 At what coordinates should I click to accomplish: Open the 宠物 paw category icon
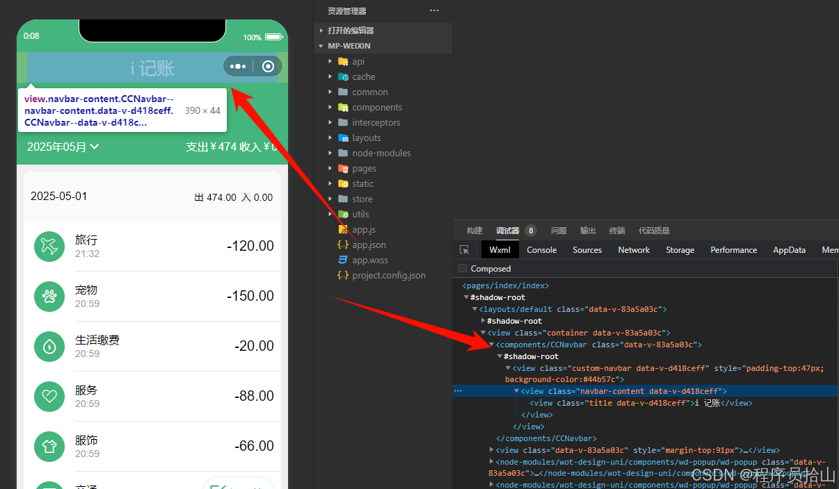(x=49, y=296)
